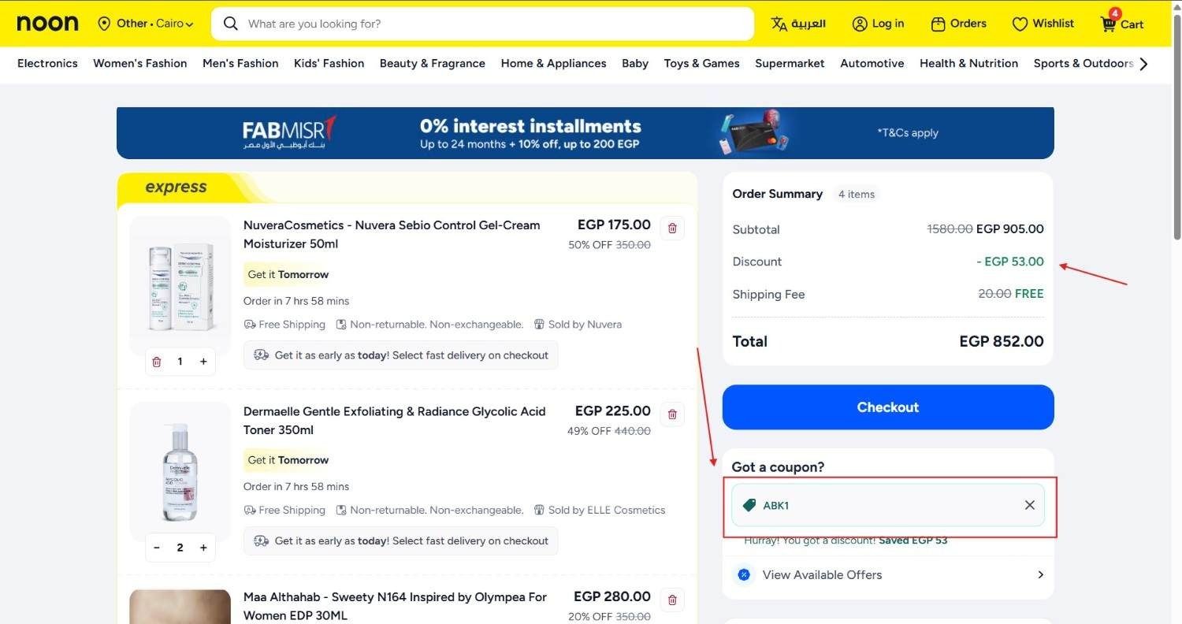This screenshot has height=624, width=1182.
Task: Open the Beauty & Fragrance category
Action: tap(433, 63)
